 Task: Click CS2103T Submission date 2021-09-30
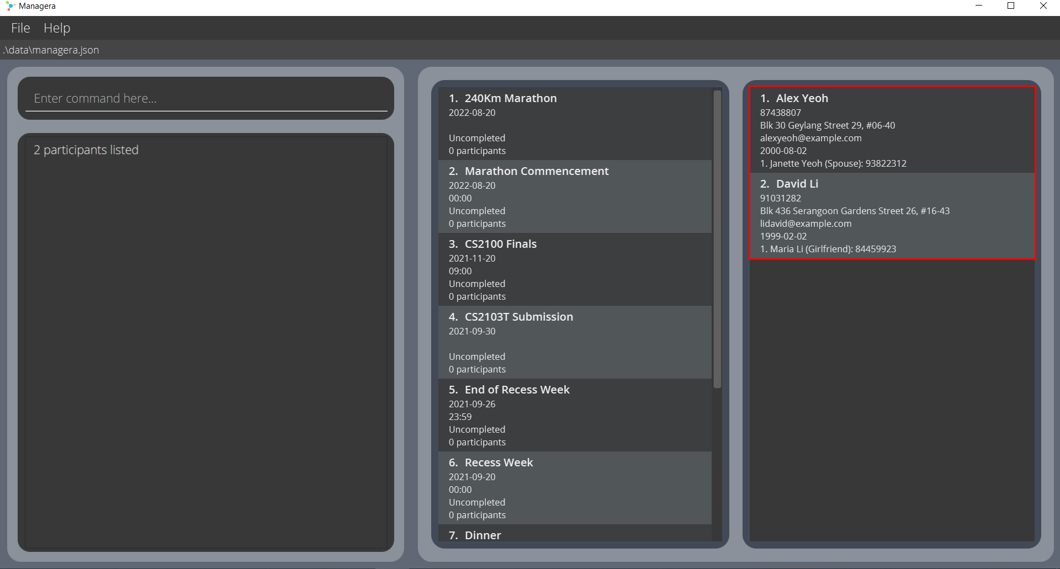472,331
